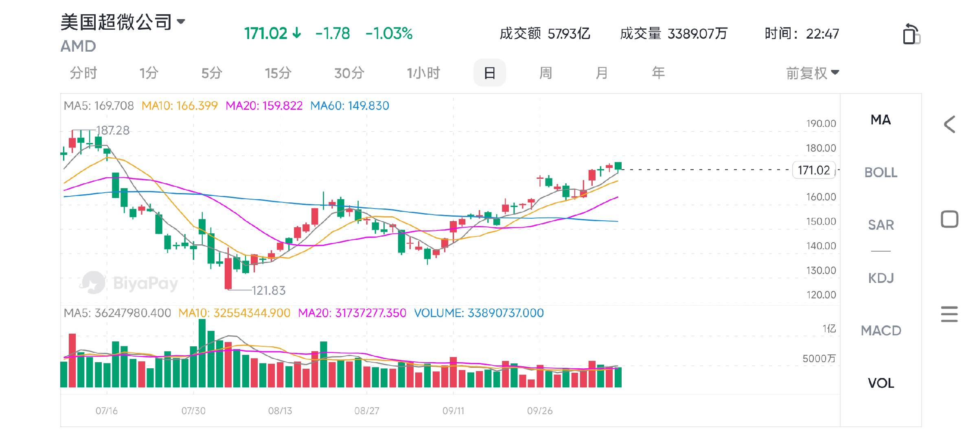This screenshot has width=977, height=439.
Task: Tap the 5000万 volume axis label
Action: pyautogui.click(x=819, y=359)
